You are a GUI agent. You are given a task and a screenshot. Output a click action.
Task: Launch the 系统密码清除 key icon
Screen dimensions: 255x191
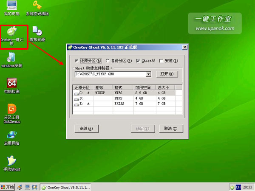[x=37, y=6]
